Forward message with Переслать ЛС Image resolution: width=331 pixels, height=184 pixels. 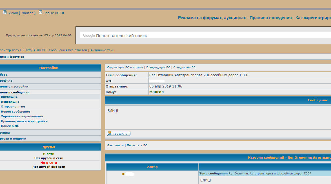click(x=137, y=145)
